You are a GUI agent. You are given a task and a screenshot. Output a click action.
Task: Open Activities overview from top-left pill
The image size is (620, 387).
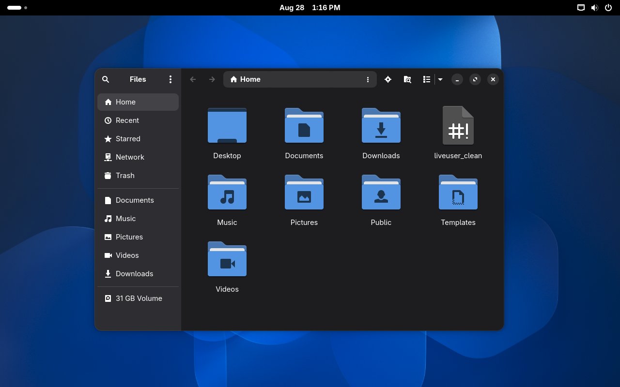pos(17,8)
